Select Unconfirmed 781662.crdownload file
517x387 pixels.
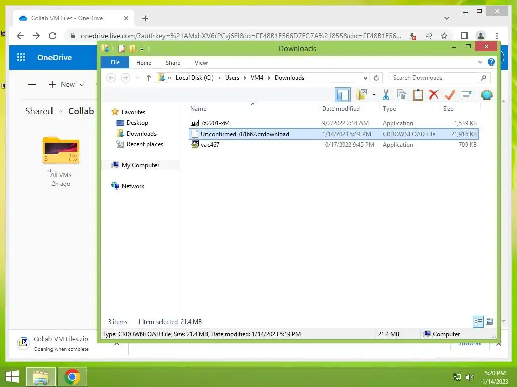tap(333, 134)
